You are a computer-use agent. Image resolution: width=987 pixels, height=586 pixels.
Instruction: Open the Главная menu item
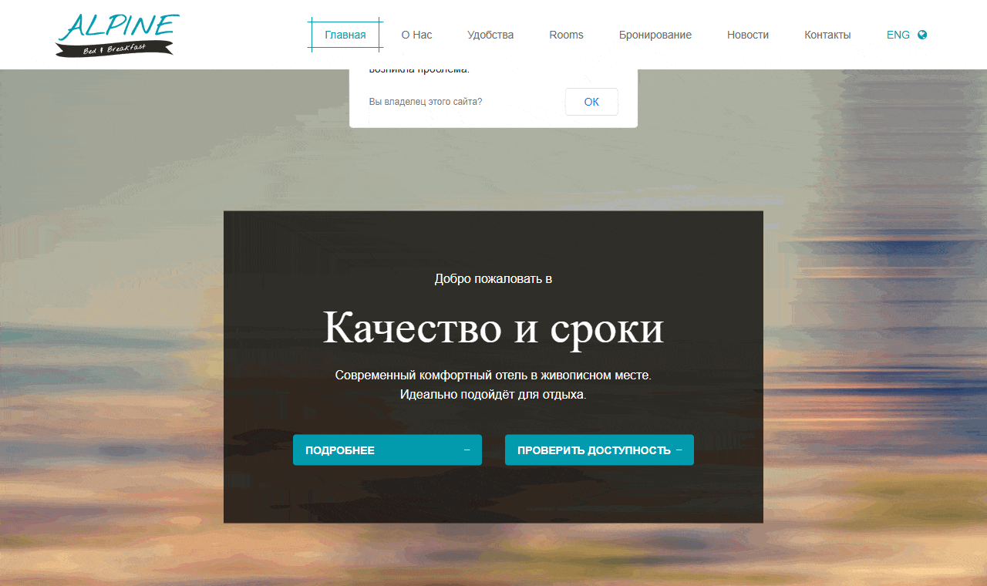click(345, 35)
